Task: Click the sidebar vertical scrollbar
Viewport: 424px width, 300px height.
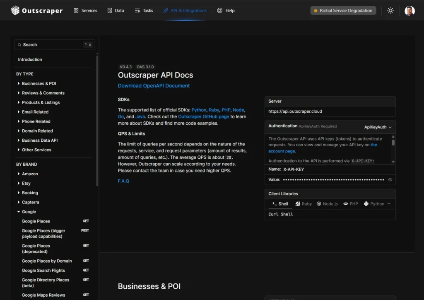Action: point(97,121)
